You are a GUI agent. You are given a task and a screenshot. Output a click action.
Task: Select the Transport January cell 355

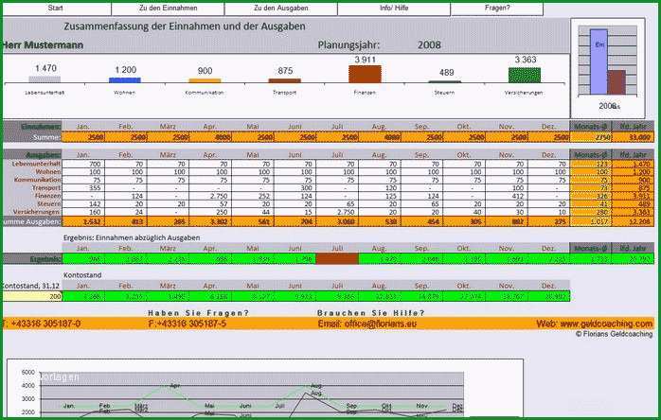point(83,188)
